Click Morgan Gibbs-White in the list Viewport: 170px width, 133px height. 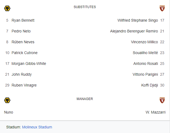(29, 64)
